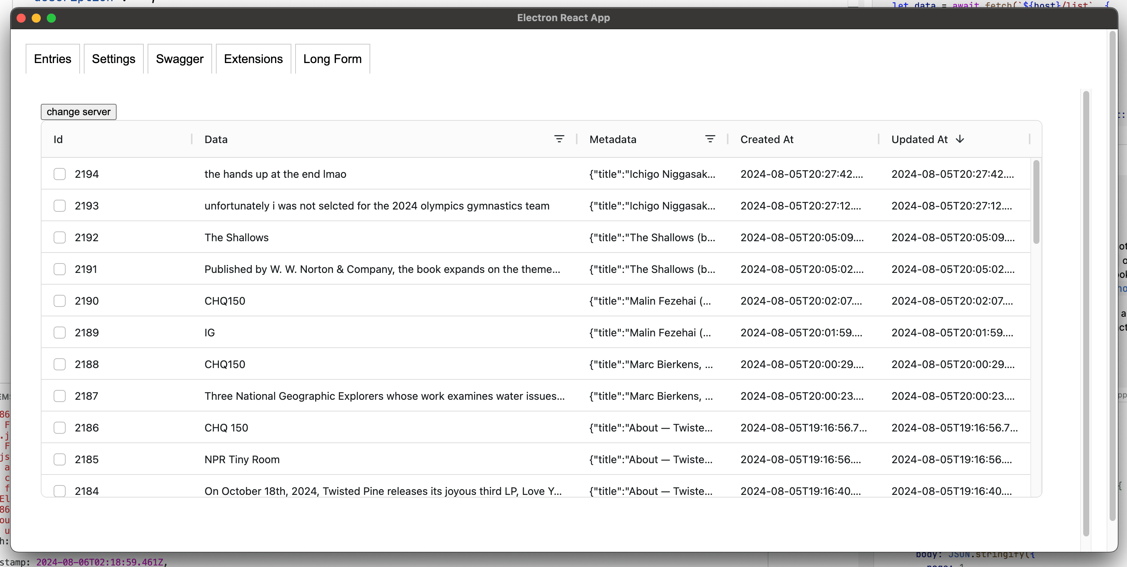Tick the checkbox next to 2188

60,364
